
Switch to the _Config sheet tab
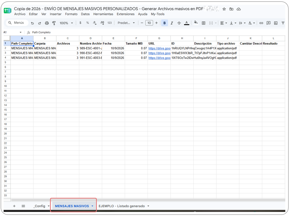[39, 206]
